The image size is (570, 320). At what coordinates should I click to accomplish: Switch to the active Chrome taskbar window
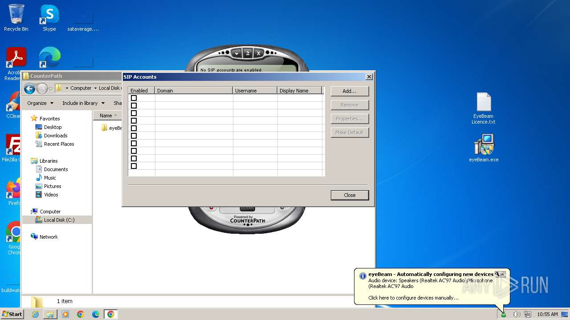(111, 314)
